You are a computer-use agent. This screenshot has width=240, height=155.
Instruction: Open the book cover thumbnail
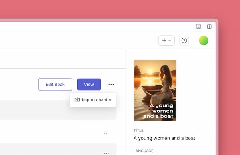pos(155,90)
